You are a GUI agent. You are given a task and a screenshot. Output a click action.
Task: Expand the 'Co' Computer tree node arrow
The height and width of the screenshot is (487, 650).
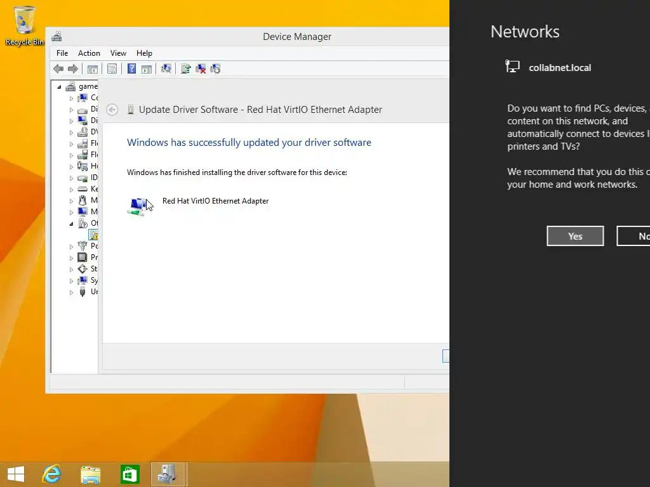tap(71, 98)
